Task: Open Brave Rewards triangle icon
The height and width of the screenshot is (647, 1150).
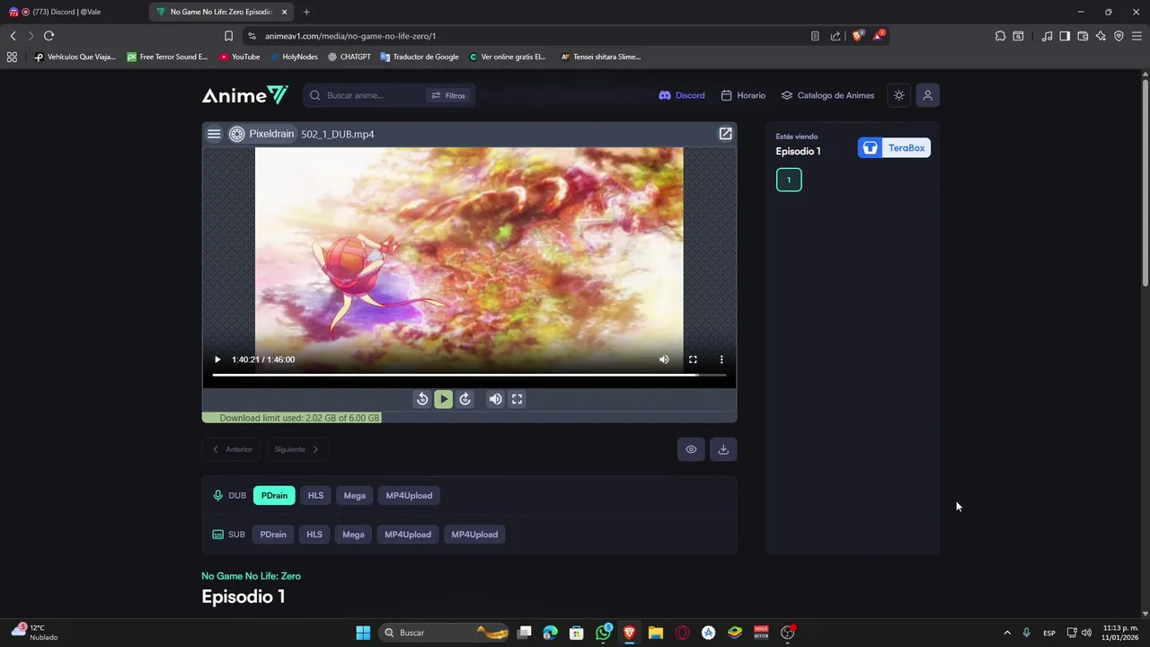Action: (x=879, y=36)
